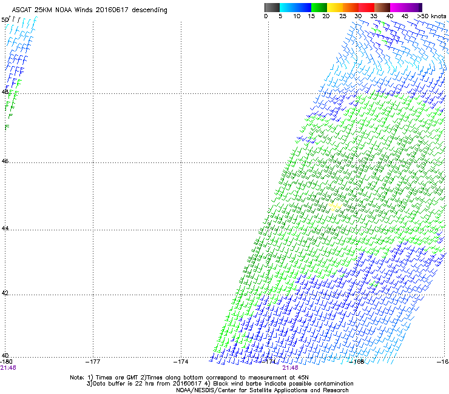Screen dimensions: 449x394
Task: Click the latitude label 50
Action: pos(5,20)
